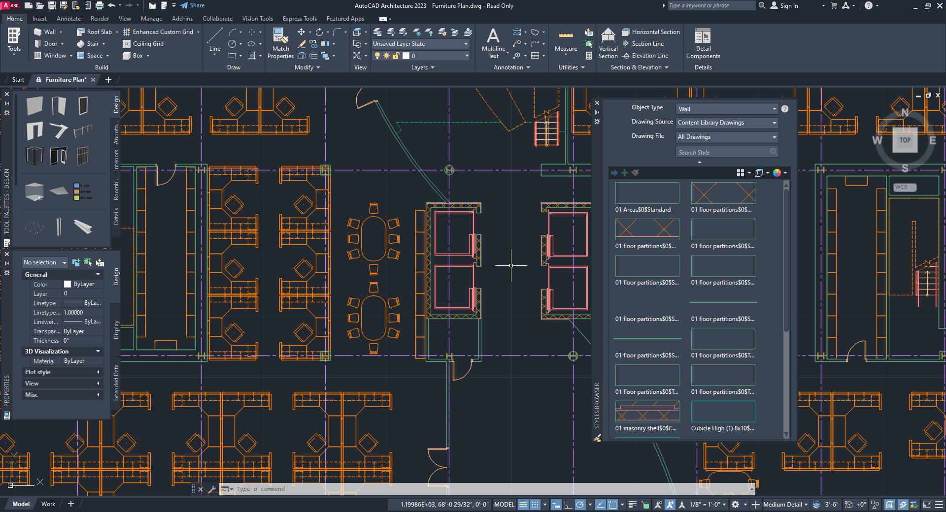The image size is (946, 512).
Task: Click the Ceiling Grid tool
Action: (143, 44)
